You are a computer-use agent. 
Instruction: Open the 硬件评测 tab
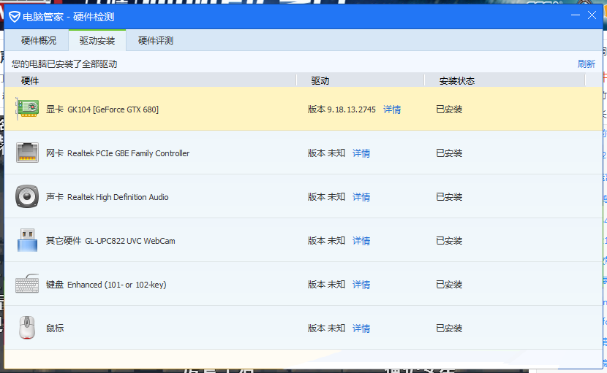156,41
